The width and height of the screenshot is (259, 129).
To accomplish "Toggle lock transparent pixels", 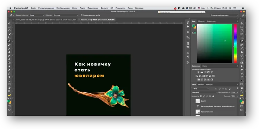I will [201, 96].
